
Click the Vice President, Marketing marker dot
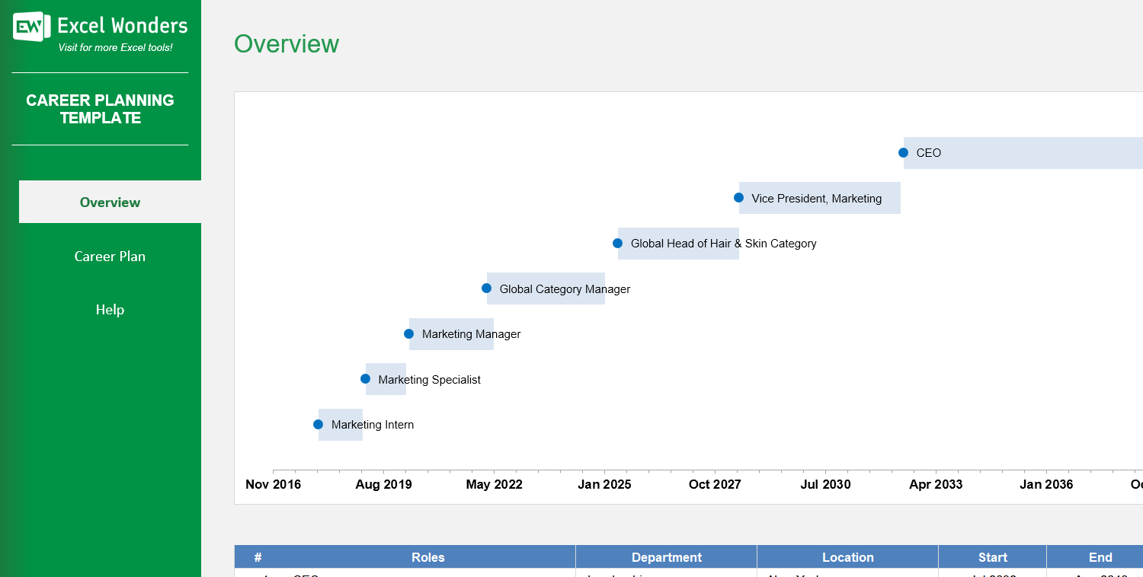click(x=738, y=197)
